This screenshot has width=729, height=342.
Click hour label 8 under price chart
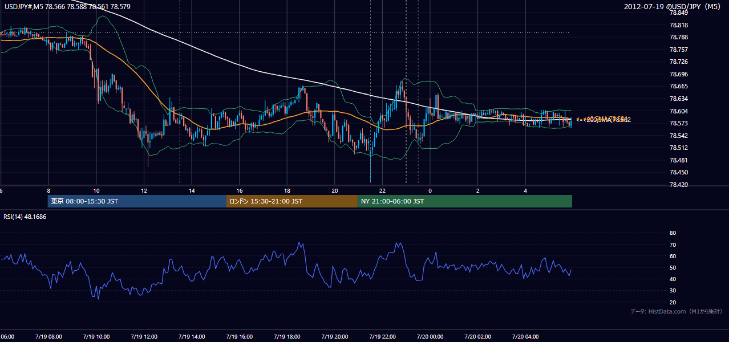click(48, 190)
